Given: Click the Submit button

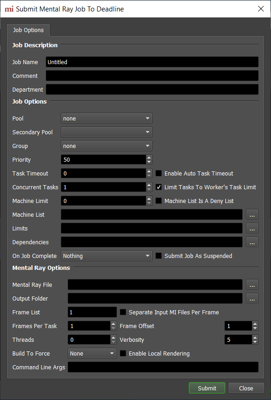Looking at the screenshot, I should click(x=207, y=388).
